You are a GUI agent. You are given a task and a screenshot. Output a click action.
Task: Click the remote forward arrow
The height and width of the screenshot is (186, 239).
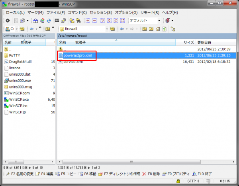132,29
